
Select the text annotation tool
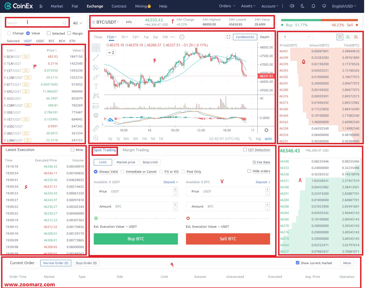coord(96,86)
